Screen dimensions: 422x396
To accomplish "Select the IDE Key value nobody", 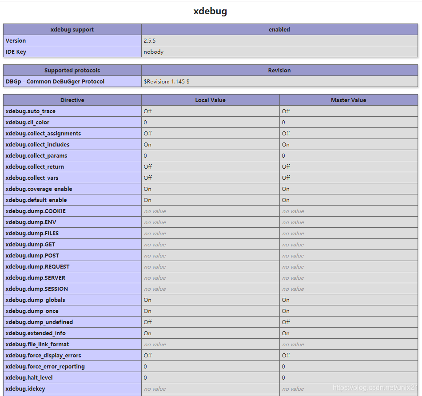I will [x=153, y=51].
